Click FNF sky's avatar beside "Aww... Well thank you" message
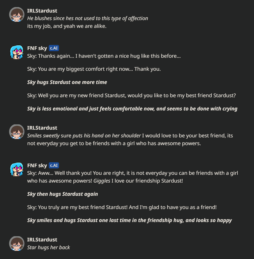Viewport: 254px width, 259px height. (x=17, y=169)
